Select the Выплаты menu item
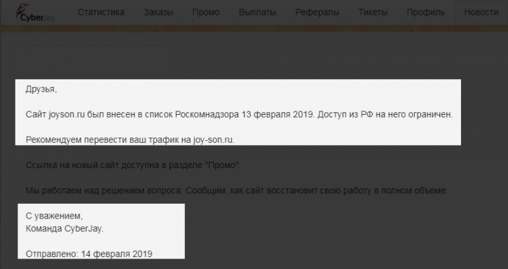Viewport: 508px width, 269px height. click(257, 13)
